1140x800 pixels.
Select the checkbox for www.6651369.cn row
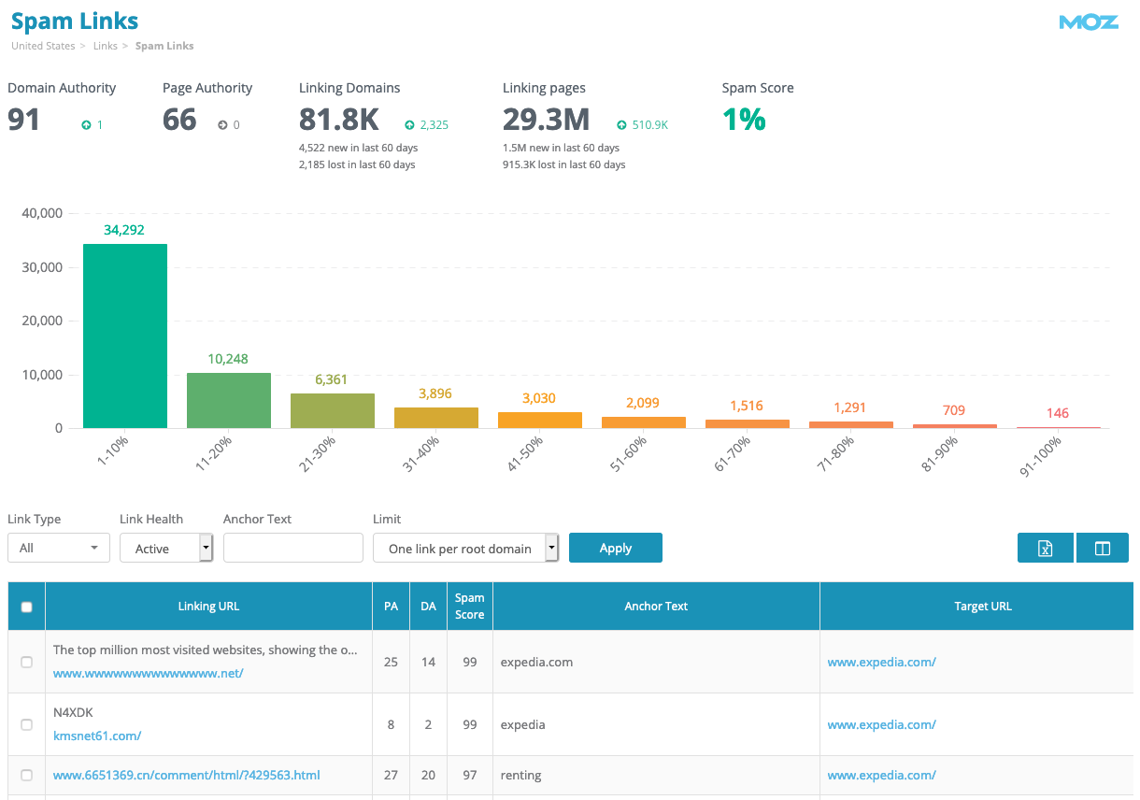[26, 775]
